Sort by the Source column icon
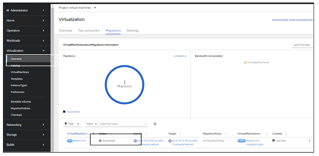This screenshot has height=156, width=319. 146,134
